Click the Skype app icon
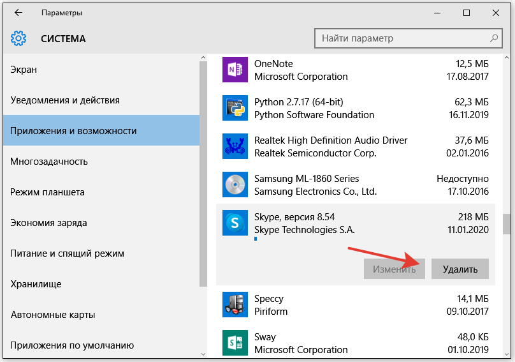 235,223
